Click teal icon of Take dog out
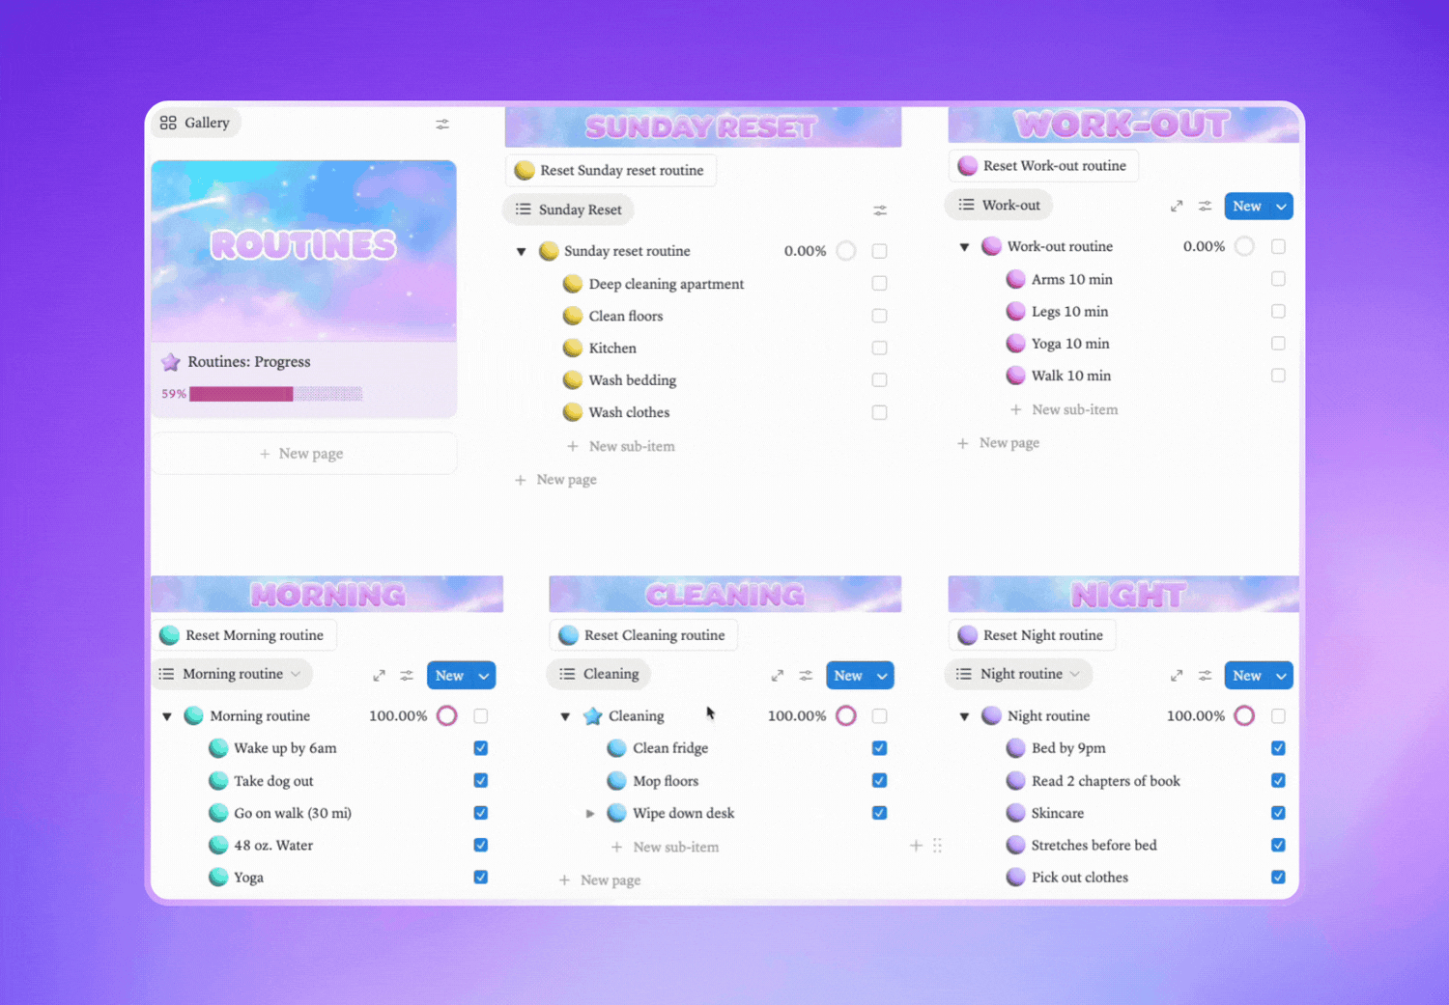 (218, 781)
